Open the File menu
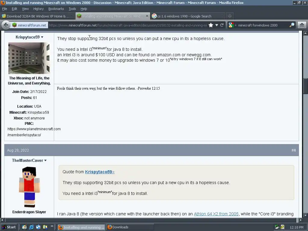 tap(5, 9)
